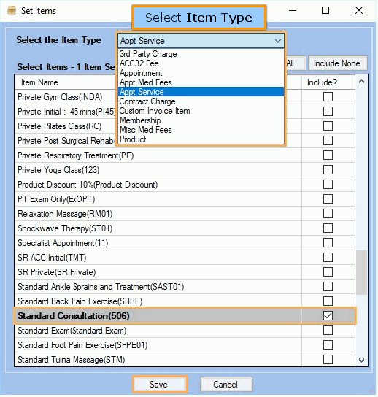Open the Item Type dropdown arrow

(278, 41)
